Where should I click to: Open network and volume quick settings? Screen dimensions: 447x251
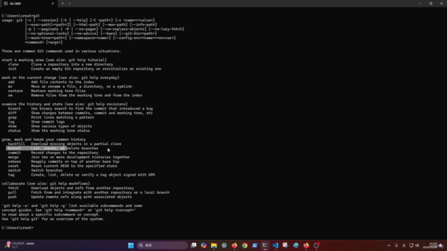coord(414,245)
